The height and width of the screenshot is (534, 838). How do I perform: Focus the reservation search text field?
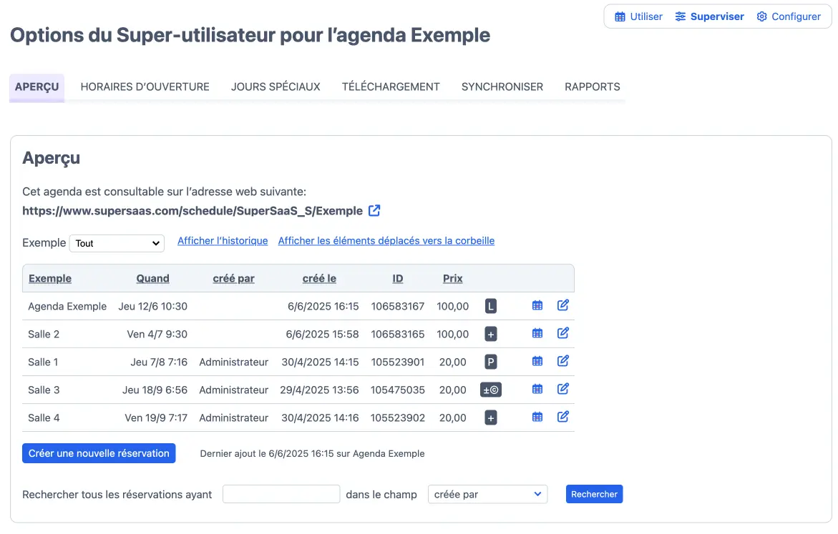281,494
